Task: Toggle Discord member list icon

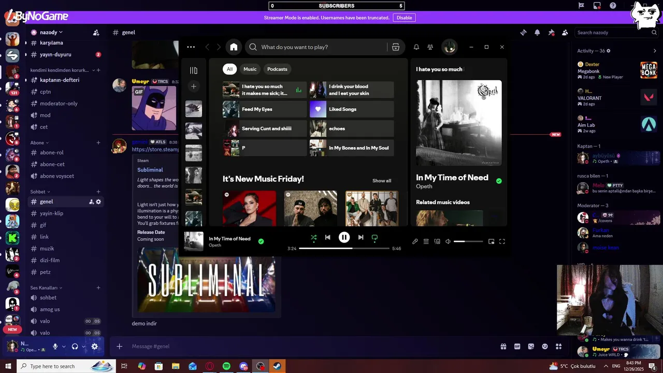Action: pos(565,33)
